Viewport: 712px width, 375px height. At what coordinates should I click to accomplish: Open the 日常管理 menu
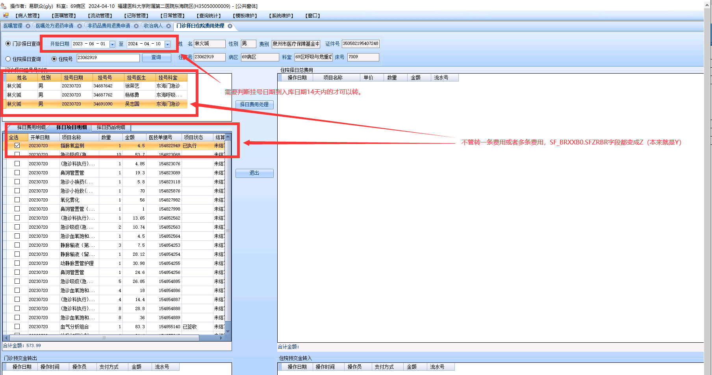click(x=172, y=16)
